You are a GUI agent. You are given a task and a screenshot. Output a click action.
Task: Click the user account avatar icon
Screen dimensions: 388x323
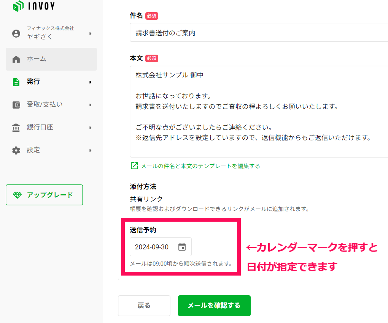coord(16,33)
